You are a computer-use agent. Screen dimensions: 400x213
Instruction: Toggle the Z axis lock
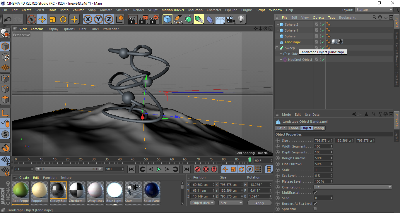pos(109,20)
